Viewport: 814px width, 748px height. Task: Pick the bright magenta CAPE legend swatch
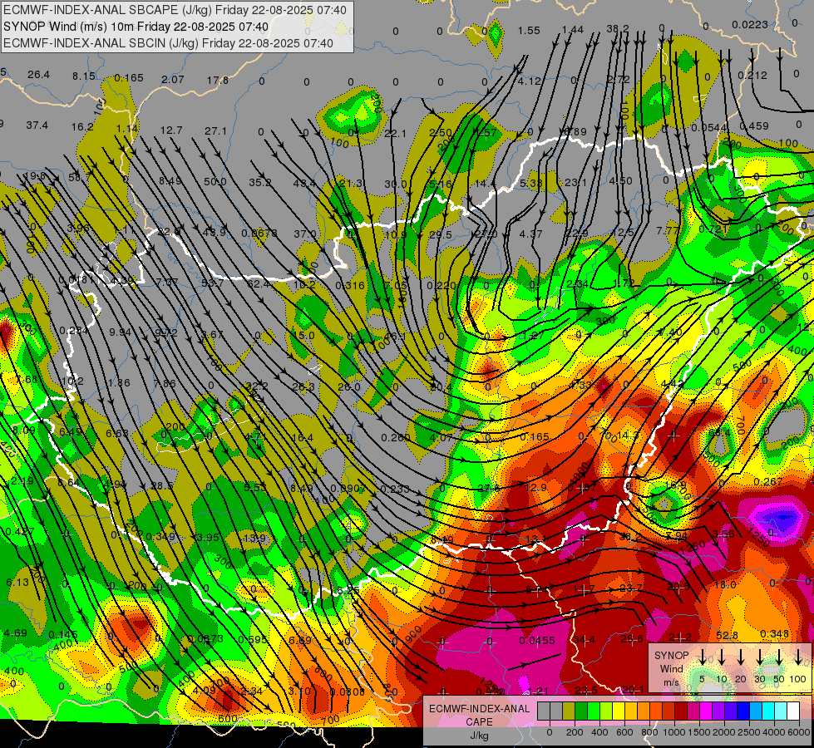pyautogui.click(x=706, y=711)
